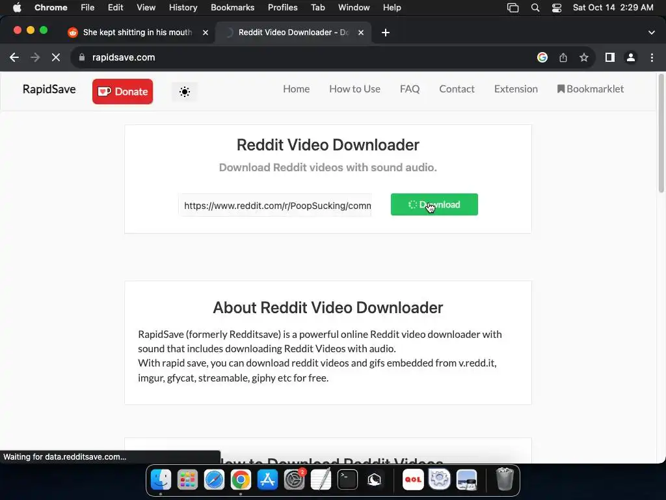Open a new tab with plus icon

tap(385, 33)
